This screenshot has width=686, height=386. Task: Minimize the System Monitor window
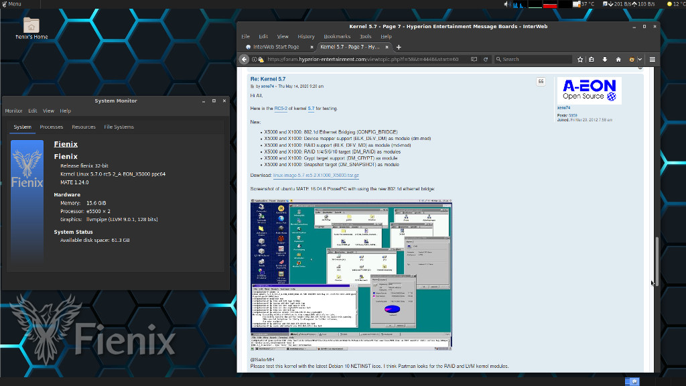click(204, 101)
